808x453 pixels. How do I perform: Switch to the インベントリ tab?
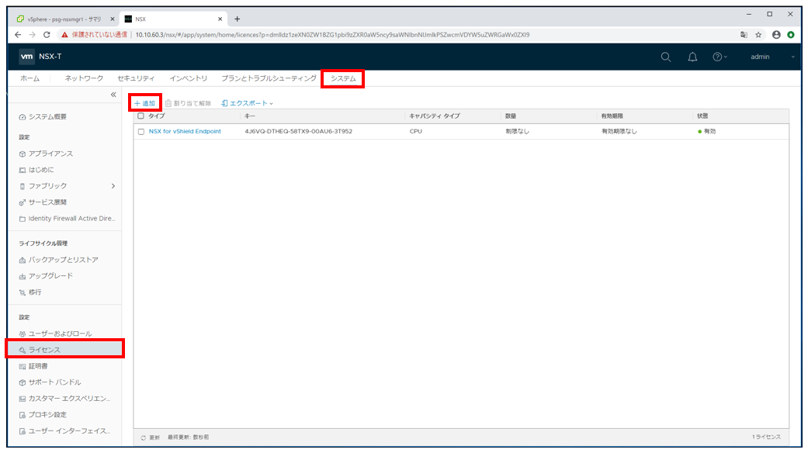click(x=189, y=78)
